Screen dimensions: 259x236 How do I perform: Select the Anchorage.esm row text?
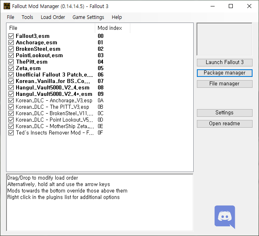coord(36,42)
